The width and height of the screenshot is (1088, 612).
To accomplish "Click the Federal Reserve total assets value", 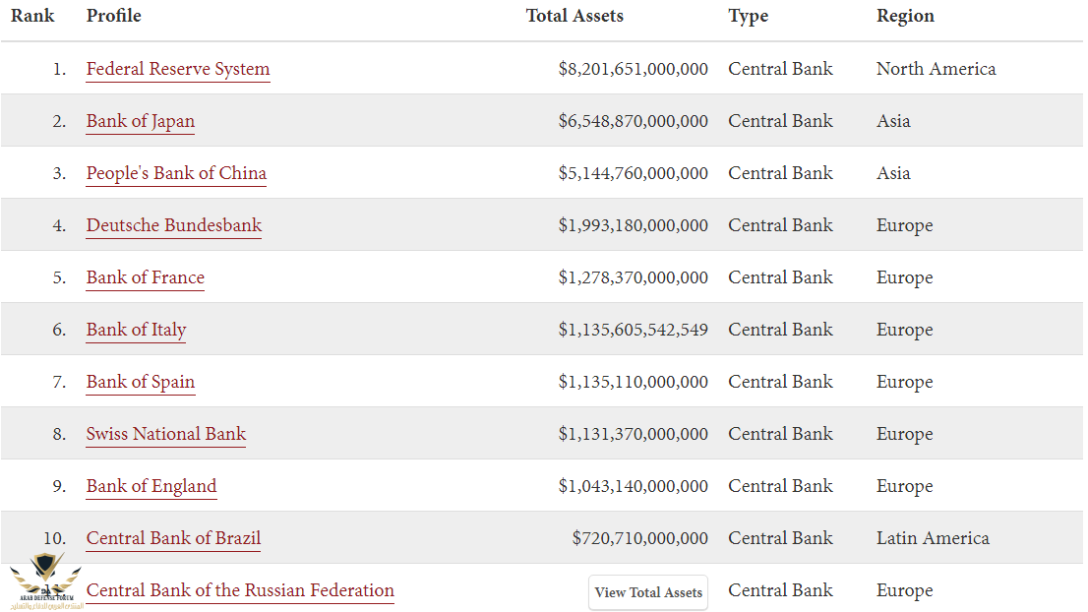I will point(633,69).
